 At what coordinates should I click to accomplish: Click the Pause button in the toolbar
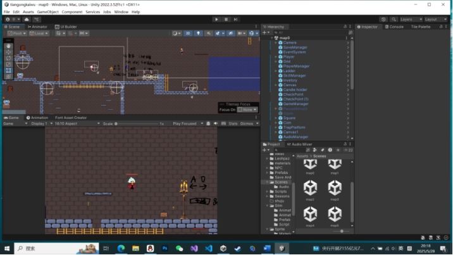pos(226,20)
